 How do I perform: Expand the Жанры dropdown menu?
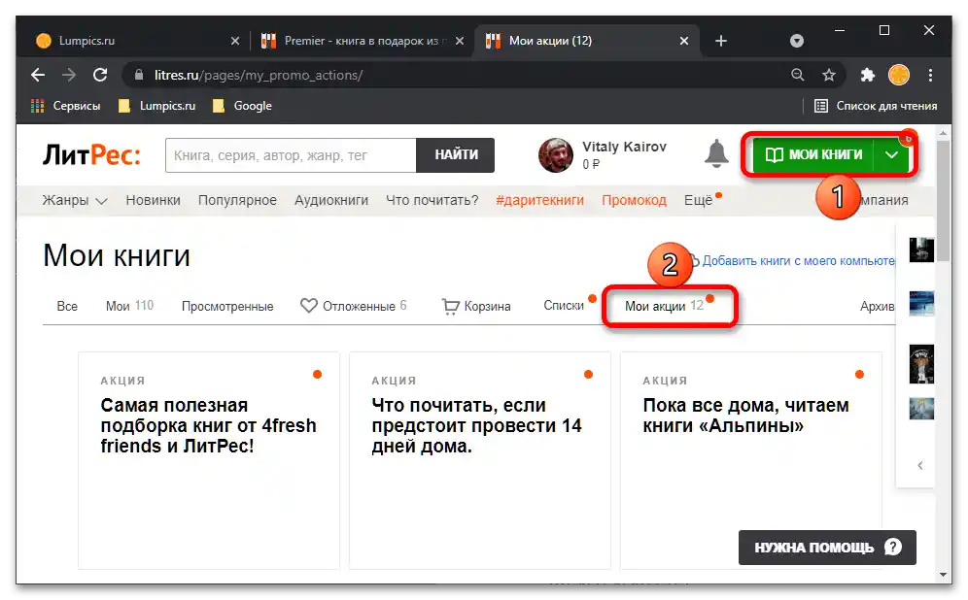coord(75,200)
